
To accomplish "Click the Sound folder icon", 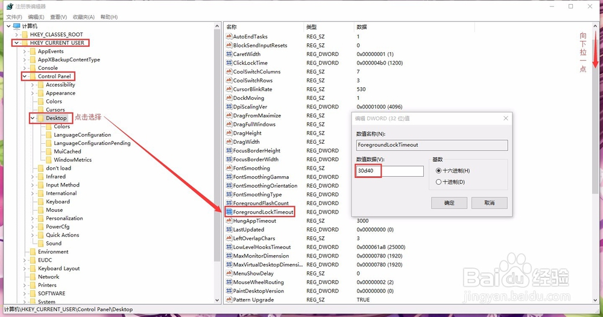I will coord(40,244).
